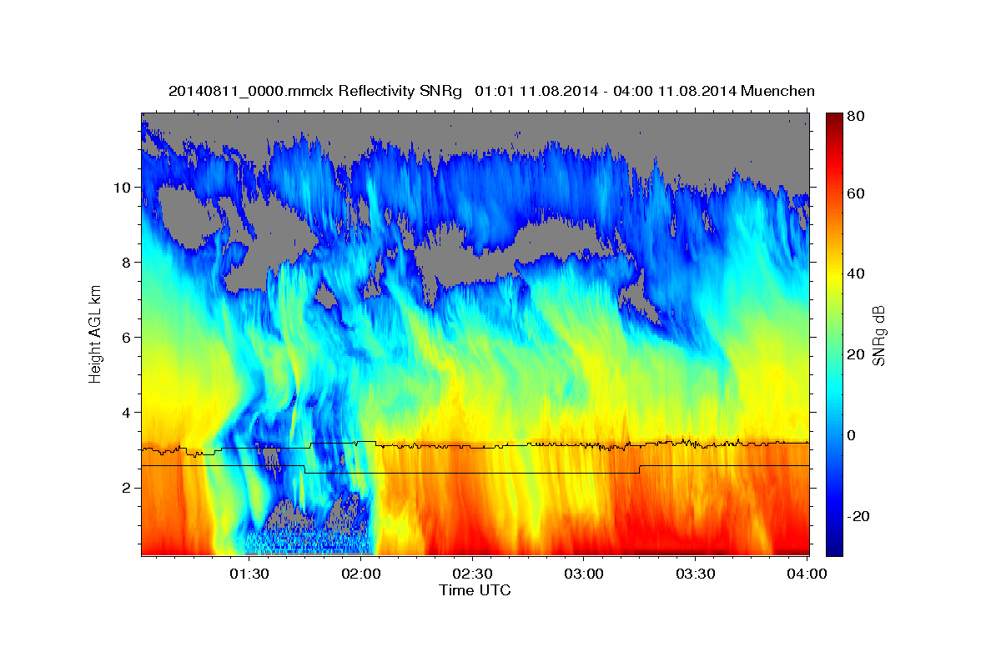Click the 'Height AGL km' axis label
Image resolution: width=1001 pixels, height=667 pixels.
[x=95, y=333]
